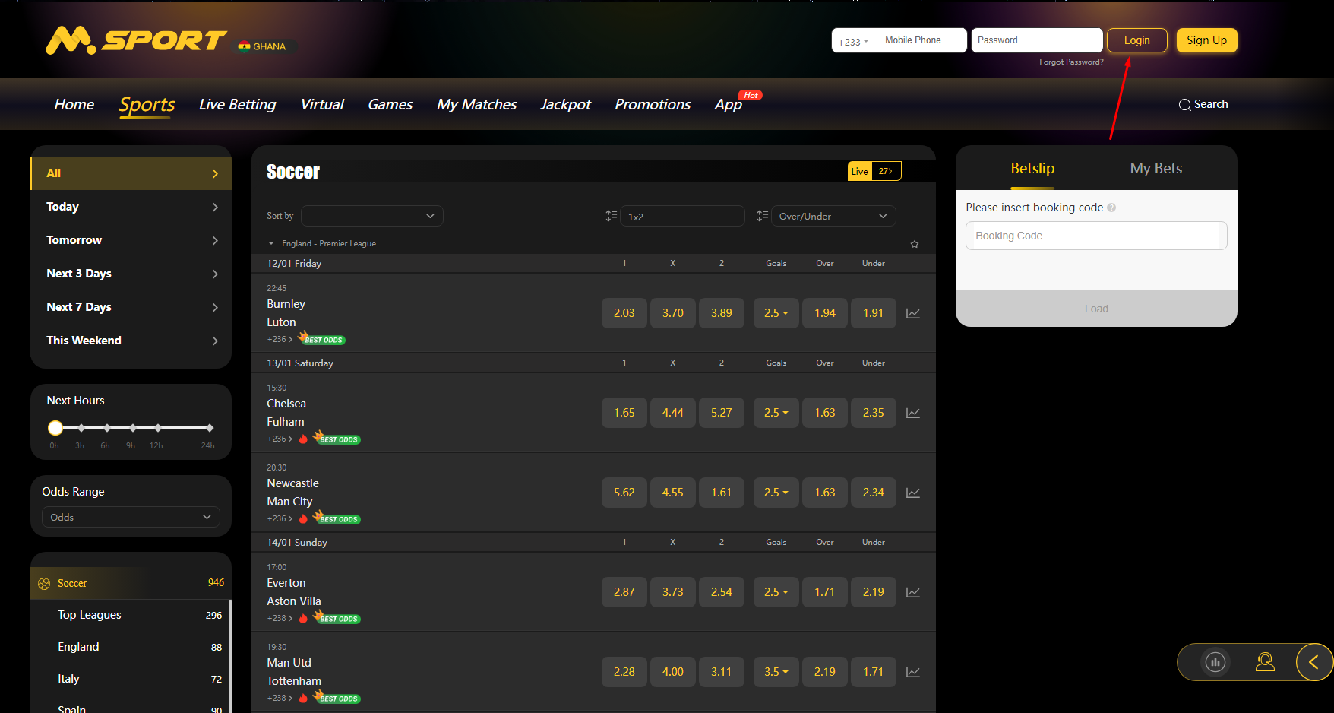This screenshot has height=713, width=1334.
Task: Open statistics chart for Burnley vs Luton
Action: pyautogui.click(x=913, y=313)
